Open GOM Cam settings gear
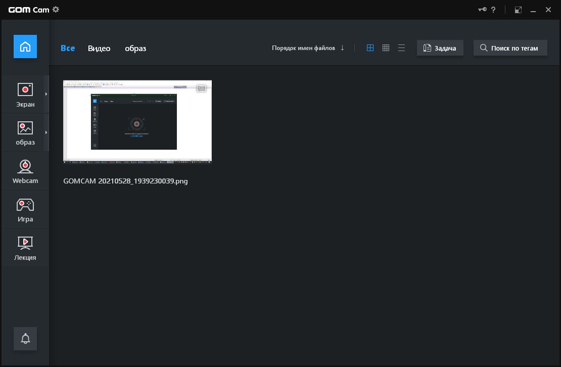Image resolution: width=561 pixels, height=367 pixels. click(x=56, y=10)
